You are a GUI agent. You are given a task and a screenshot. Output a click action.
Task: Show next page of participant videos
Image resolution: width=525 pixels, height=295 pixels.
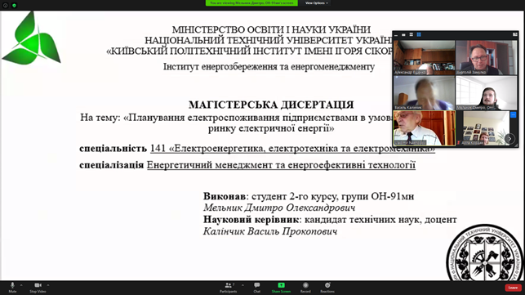pyautogui.click(x=509, y=138)
